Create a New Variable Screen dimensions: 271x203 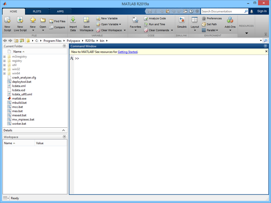[107, 18]
